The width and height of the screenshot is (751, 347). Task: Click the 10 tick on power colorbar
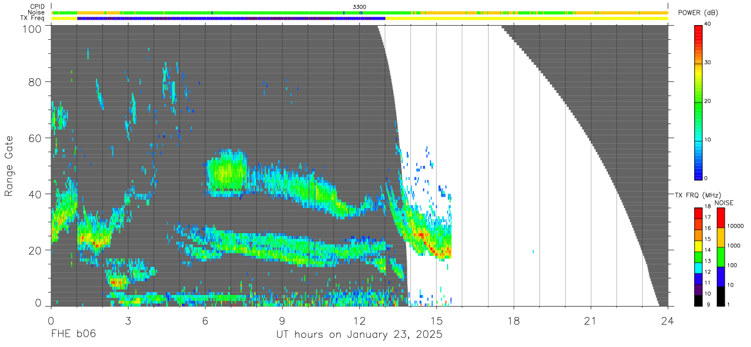(x=708, y=140)
